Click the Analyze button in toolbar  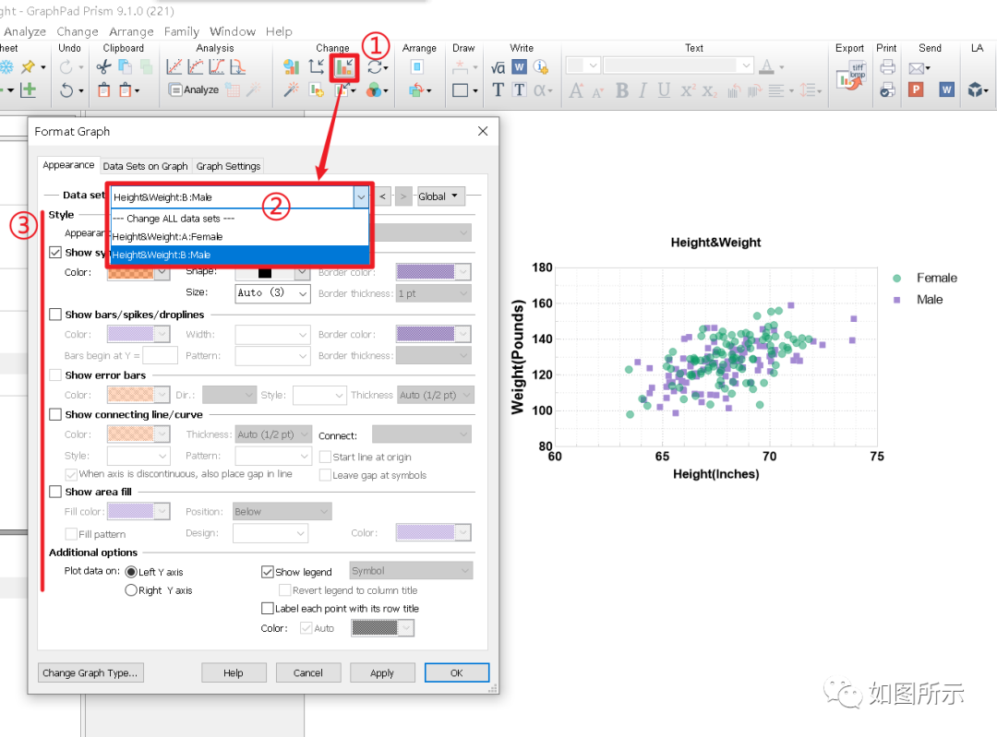coord(194,89)
